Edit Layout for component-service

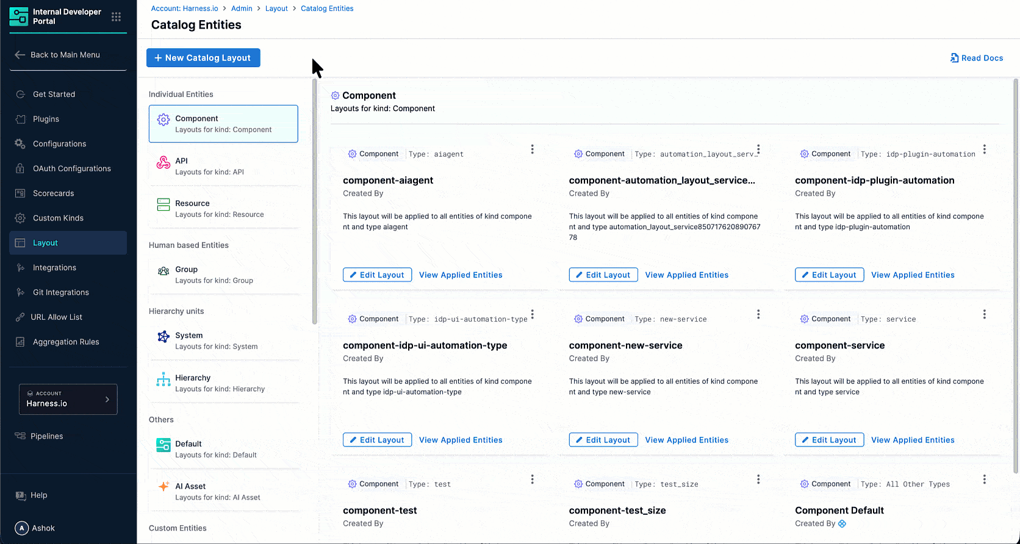click(x=829, y=440)
